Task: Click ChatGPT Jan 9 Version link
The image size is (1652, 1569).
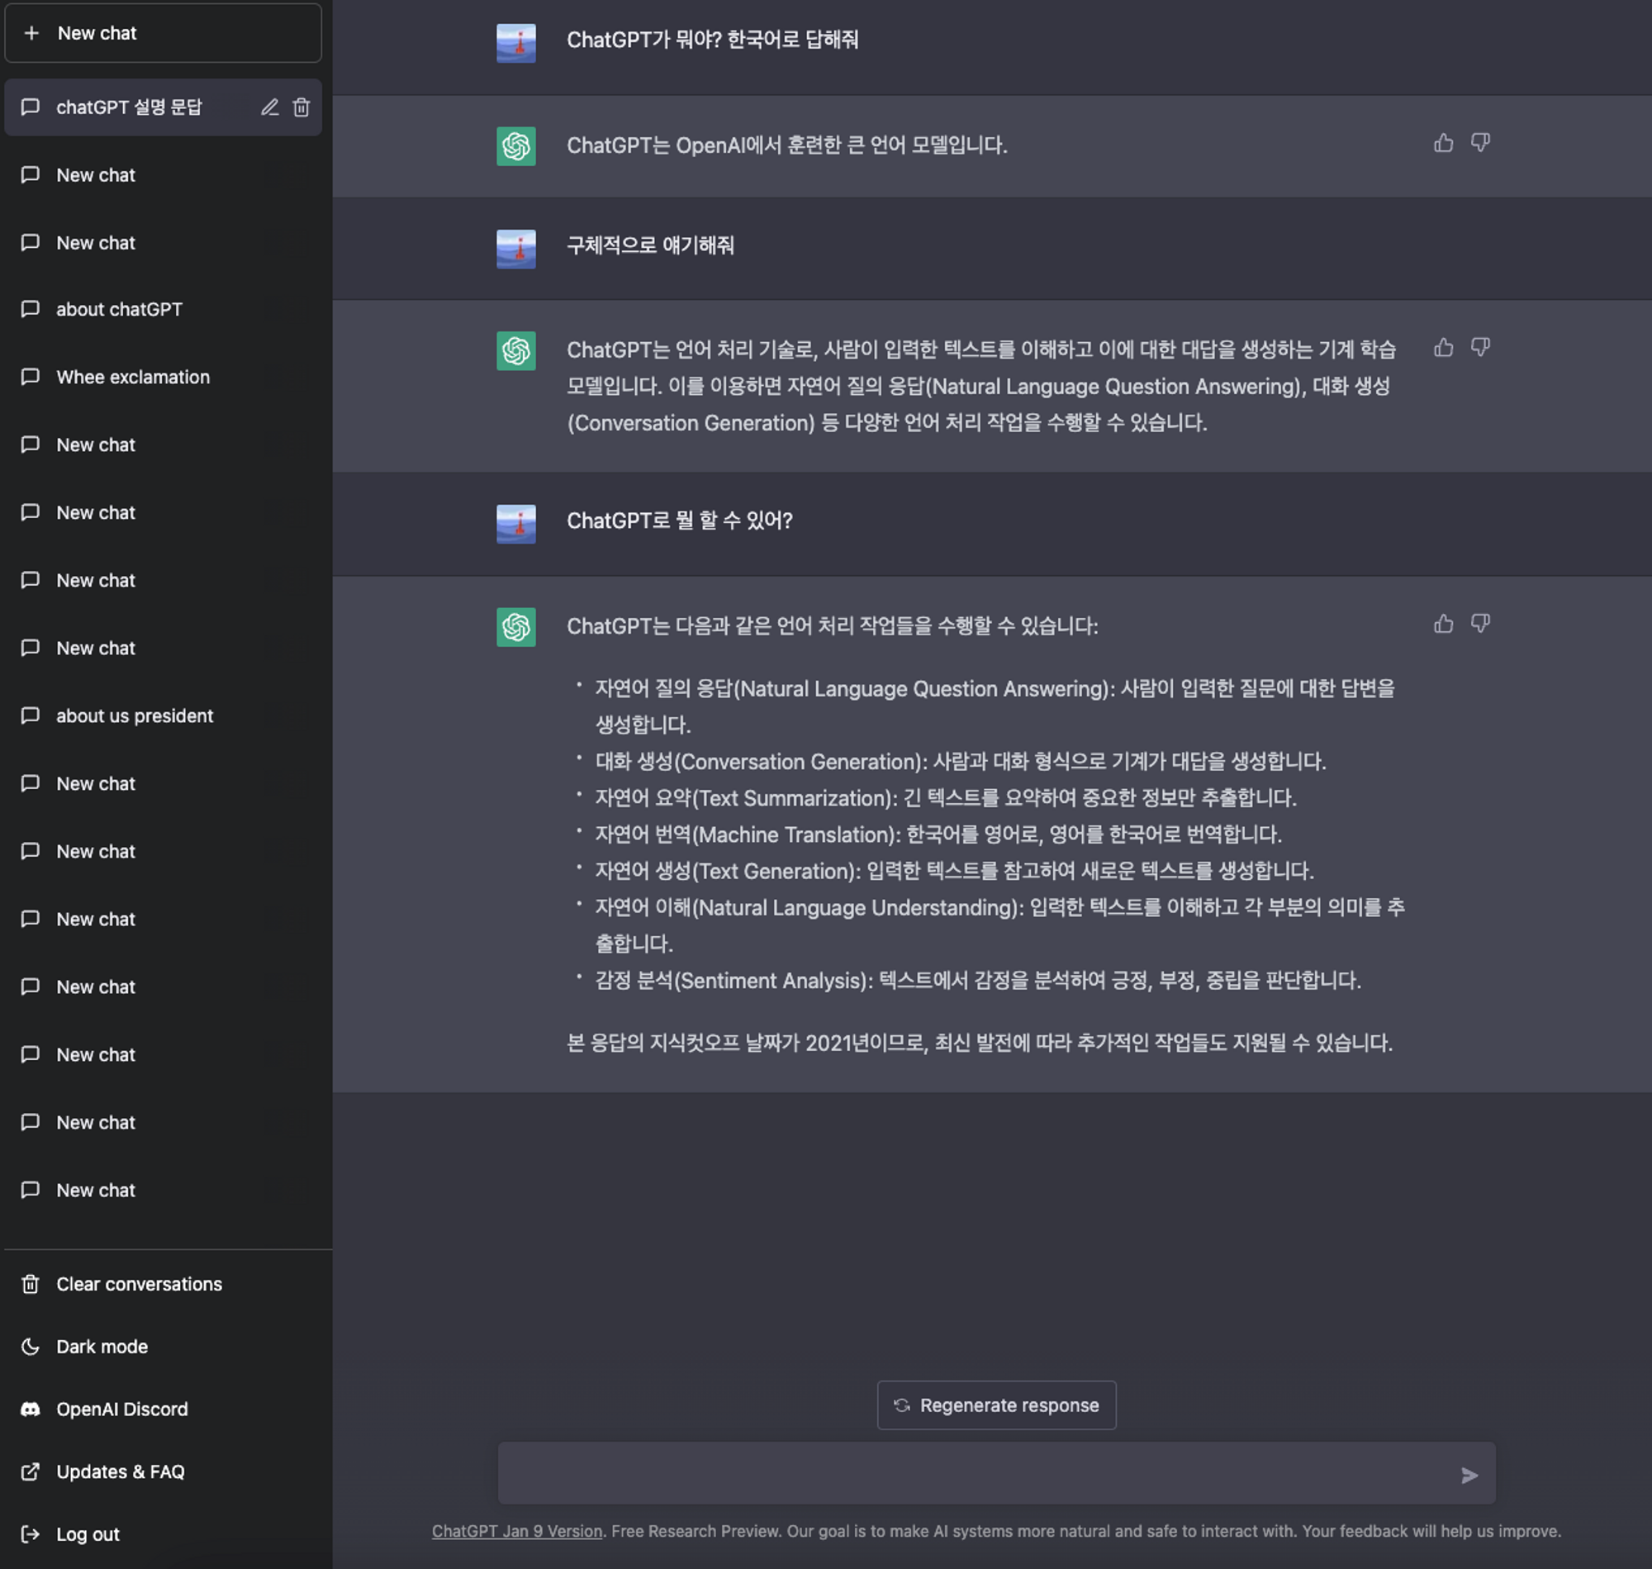Action: click(517, 1531)
